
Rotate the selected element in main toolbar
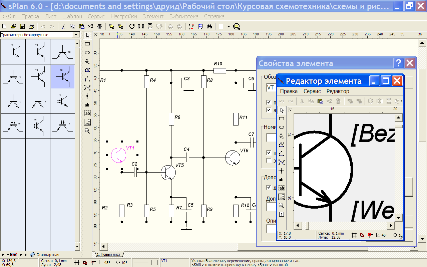tap(132, 26)
